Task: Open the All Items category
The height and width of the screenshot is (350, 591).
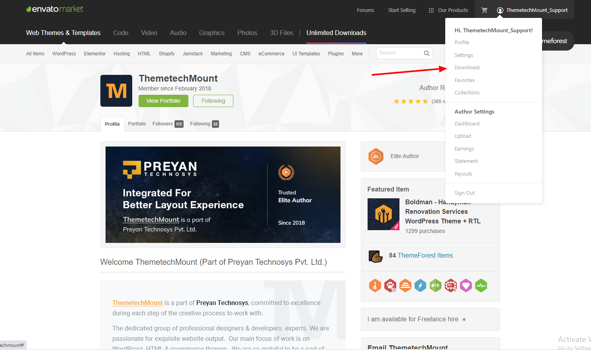Action: tap(35, 54)
